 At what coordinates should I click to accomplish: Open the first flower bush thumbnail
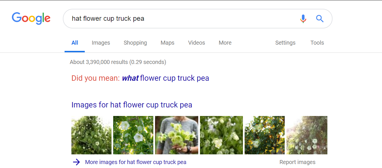coord(91,135)
